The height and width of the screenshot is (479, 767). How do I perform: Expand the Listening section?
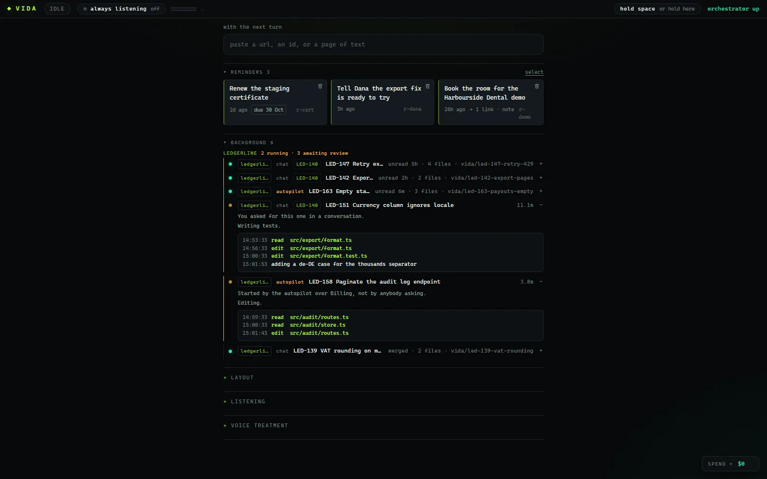click(x=244, y=402)
